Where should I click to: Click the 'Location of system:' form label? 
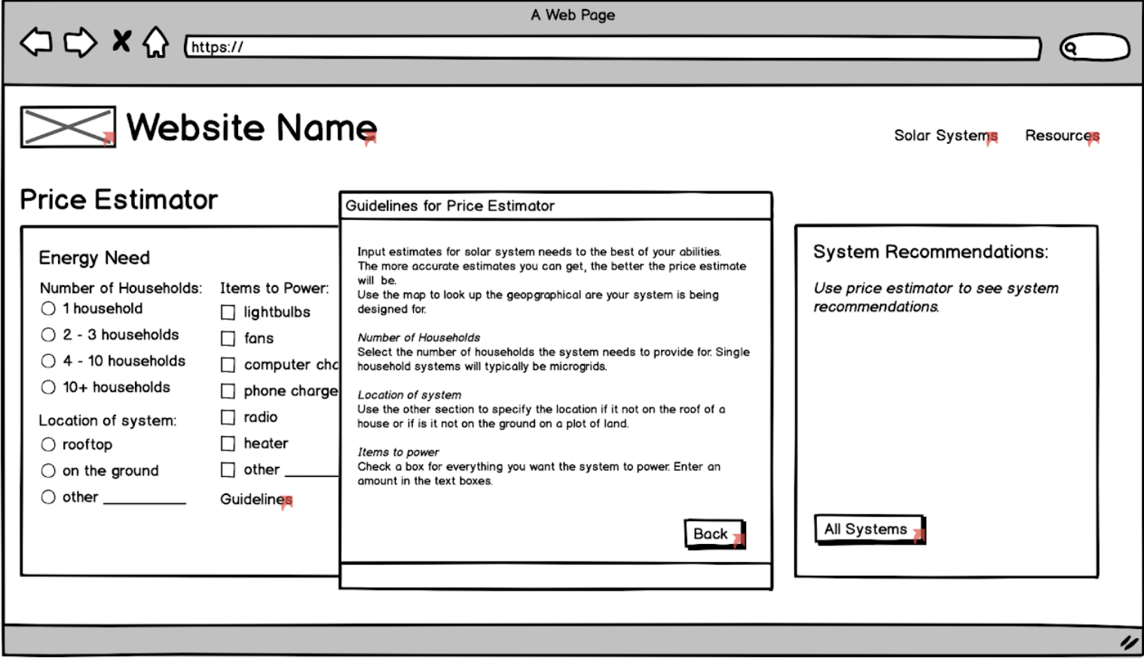(108, 420)
